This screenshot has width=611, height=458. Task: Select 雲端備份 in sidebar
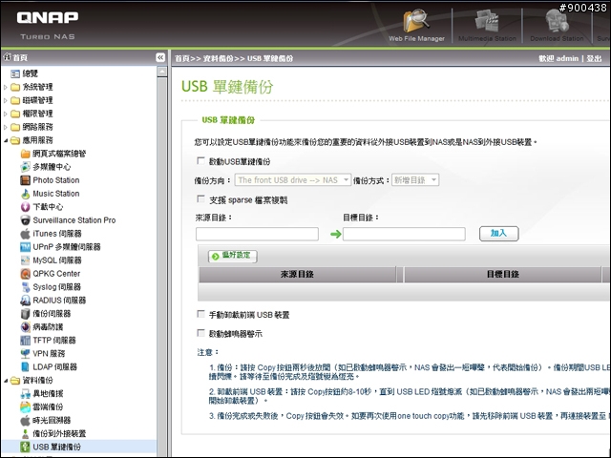[48, 407]
